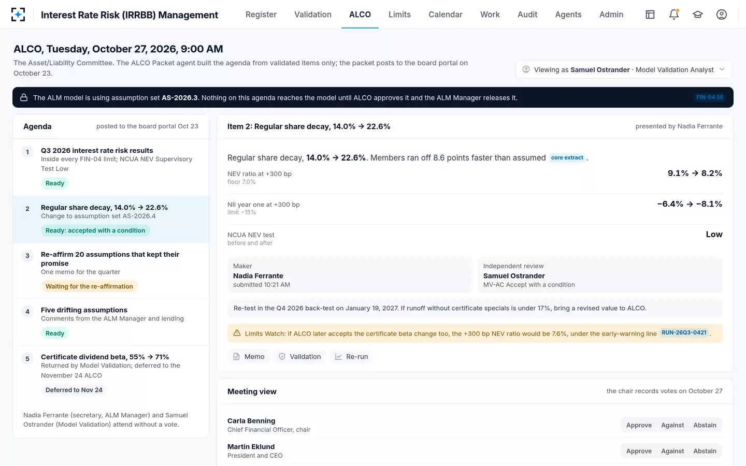Open the notifications bell
746x466 pixels.
674,14
